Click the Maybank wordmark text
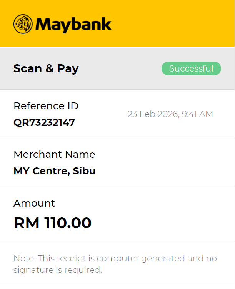Image resolution: width=235 pixels, height=289 pixels. point(73,24)
